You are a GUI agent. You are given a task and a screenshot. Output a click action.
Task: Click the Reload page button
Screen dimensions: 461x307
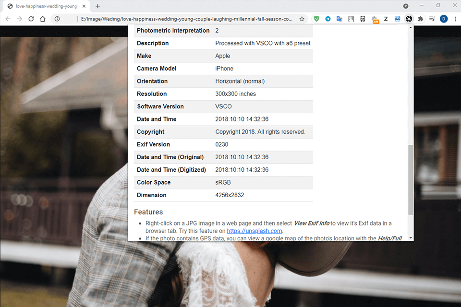pos(31,18)
